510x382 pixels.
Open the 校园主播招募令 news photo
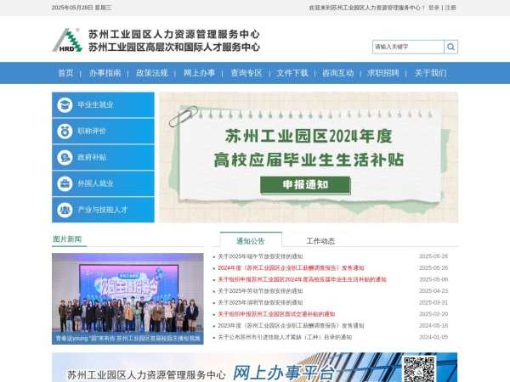click(x=127, y=293)
